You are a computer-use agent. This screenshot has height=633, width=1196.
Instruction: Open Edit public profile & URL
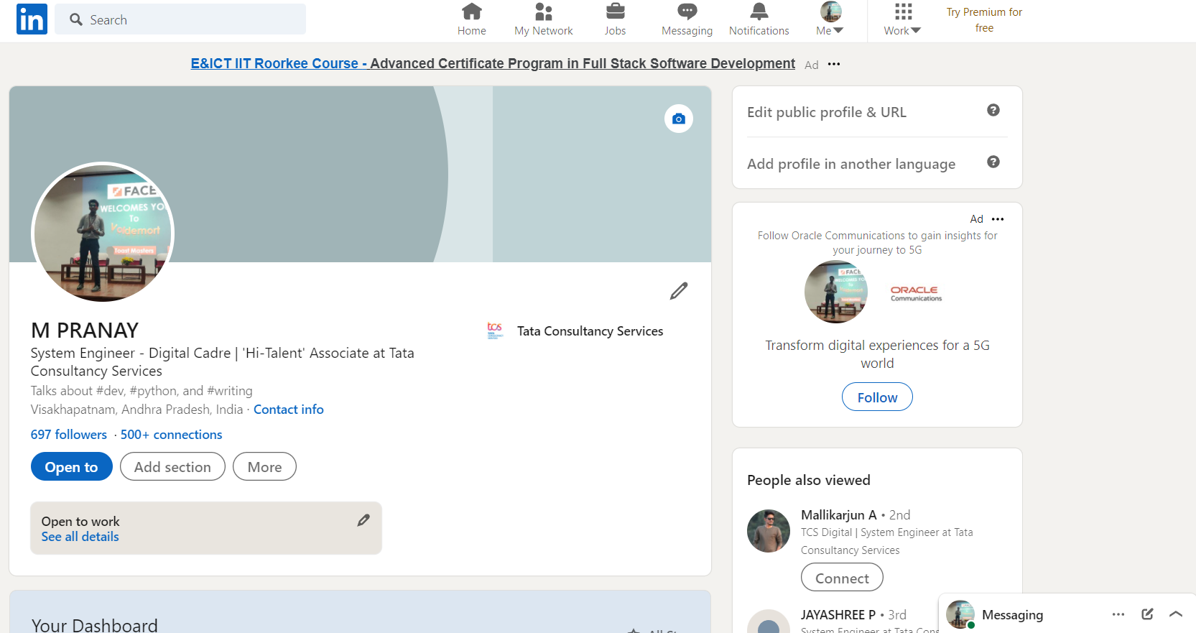(827, 112)
